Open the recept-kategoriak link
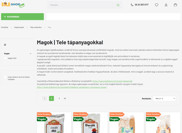 [x=112, y=81]
